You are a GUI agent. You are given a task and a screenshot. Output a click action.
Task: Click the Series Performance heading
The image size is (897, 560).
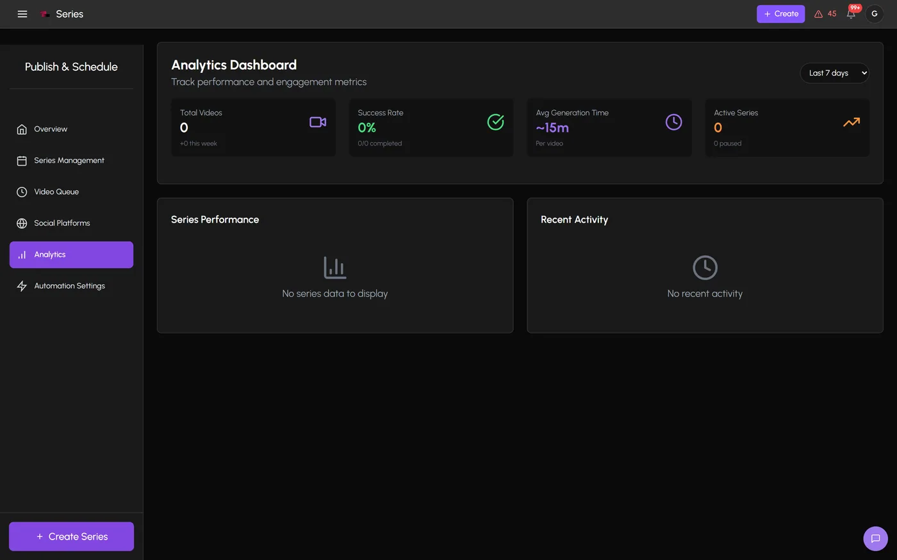pyautogui.click(x=215, y=220)
